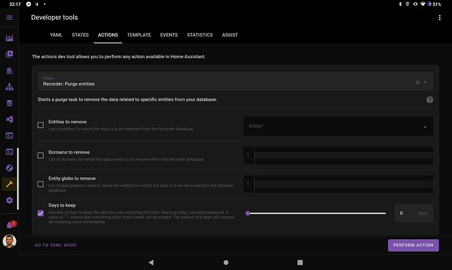Open the user profile avatar
This screenshot has width=452, height=270.
(9, 241)
